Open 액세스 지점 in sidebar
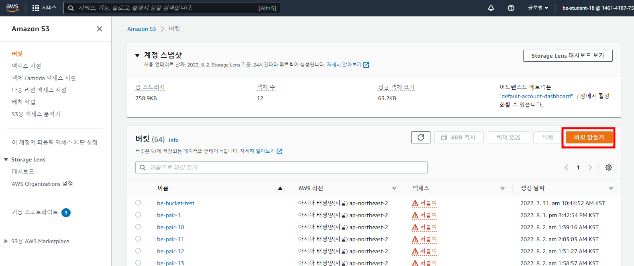The width and height of the screenshot is (634, 266). 26,66
